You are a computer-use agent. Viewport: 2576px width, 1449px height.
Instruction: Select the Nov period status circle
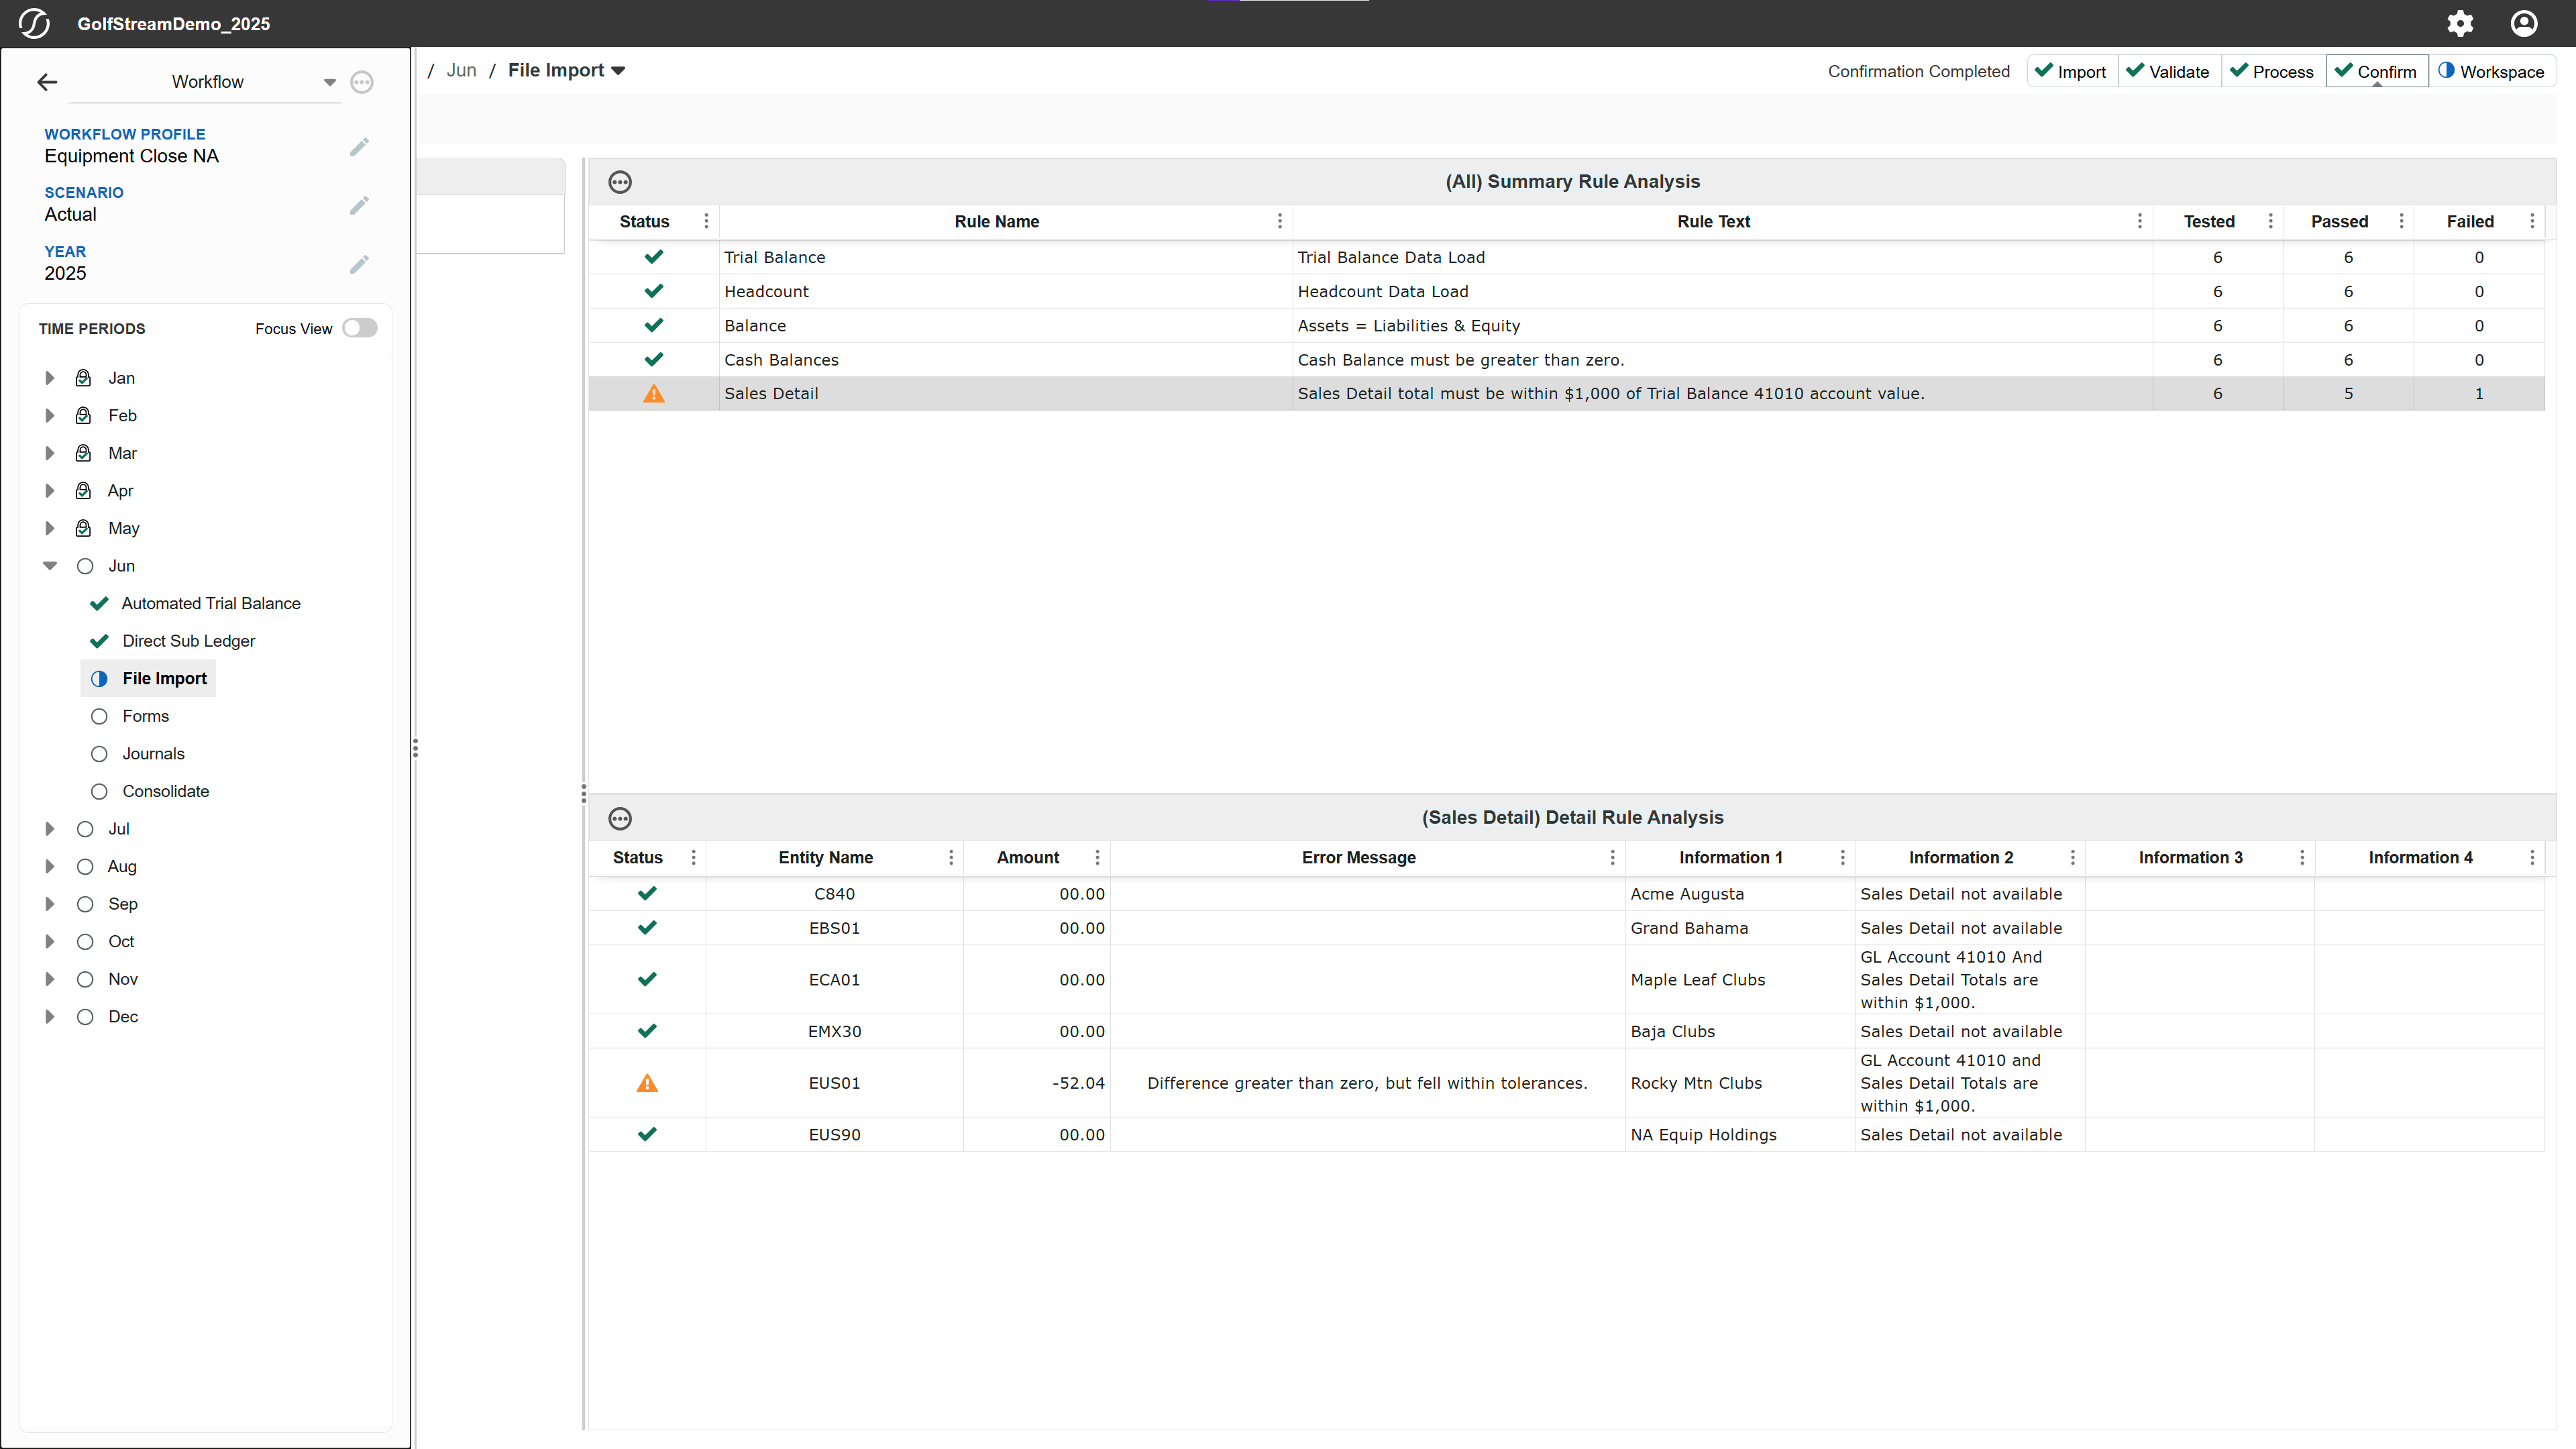tap(85, 979)
